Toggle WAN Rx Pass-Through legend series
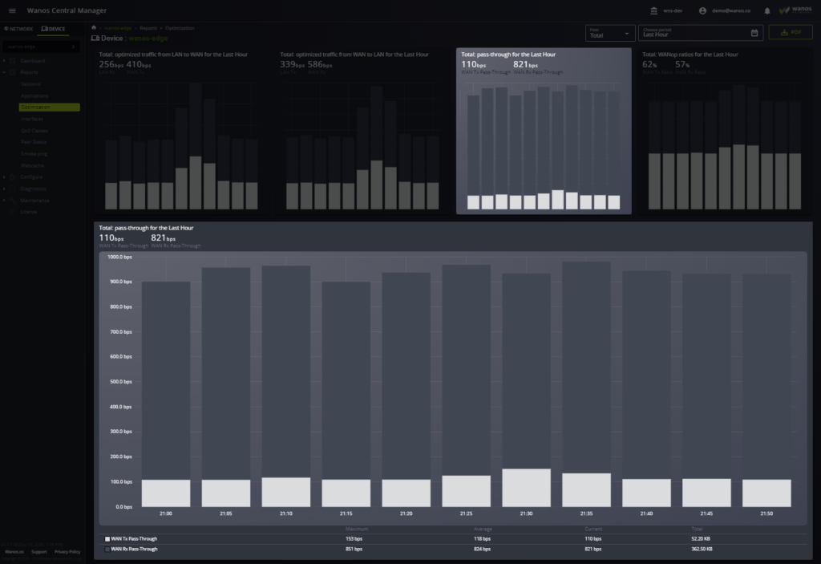This screenshot has height=564, width=821. 107,549
